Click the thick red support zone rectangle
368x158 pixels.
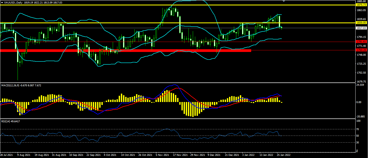point(126,50)
